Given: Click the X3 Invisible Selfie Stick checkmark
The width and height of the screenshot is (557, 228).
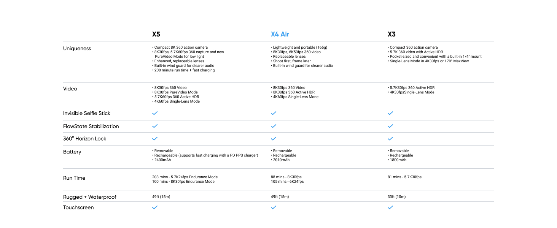Looking at the screenshot, I should tap(390, 113).
